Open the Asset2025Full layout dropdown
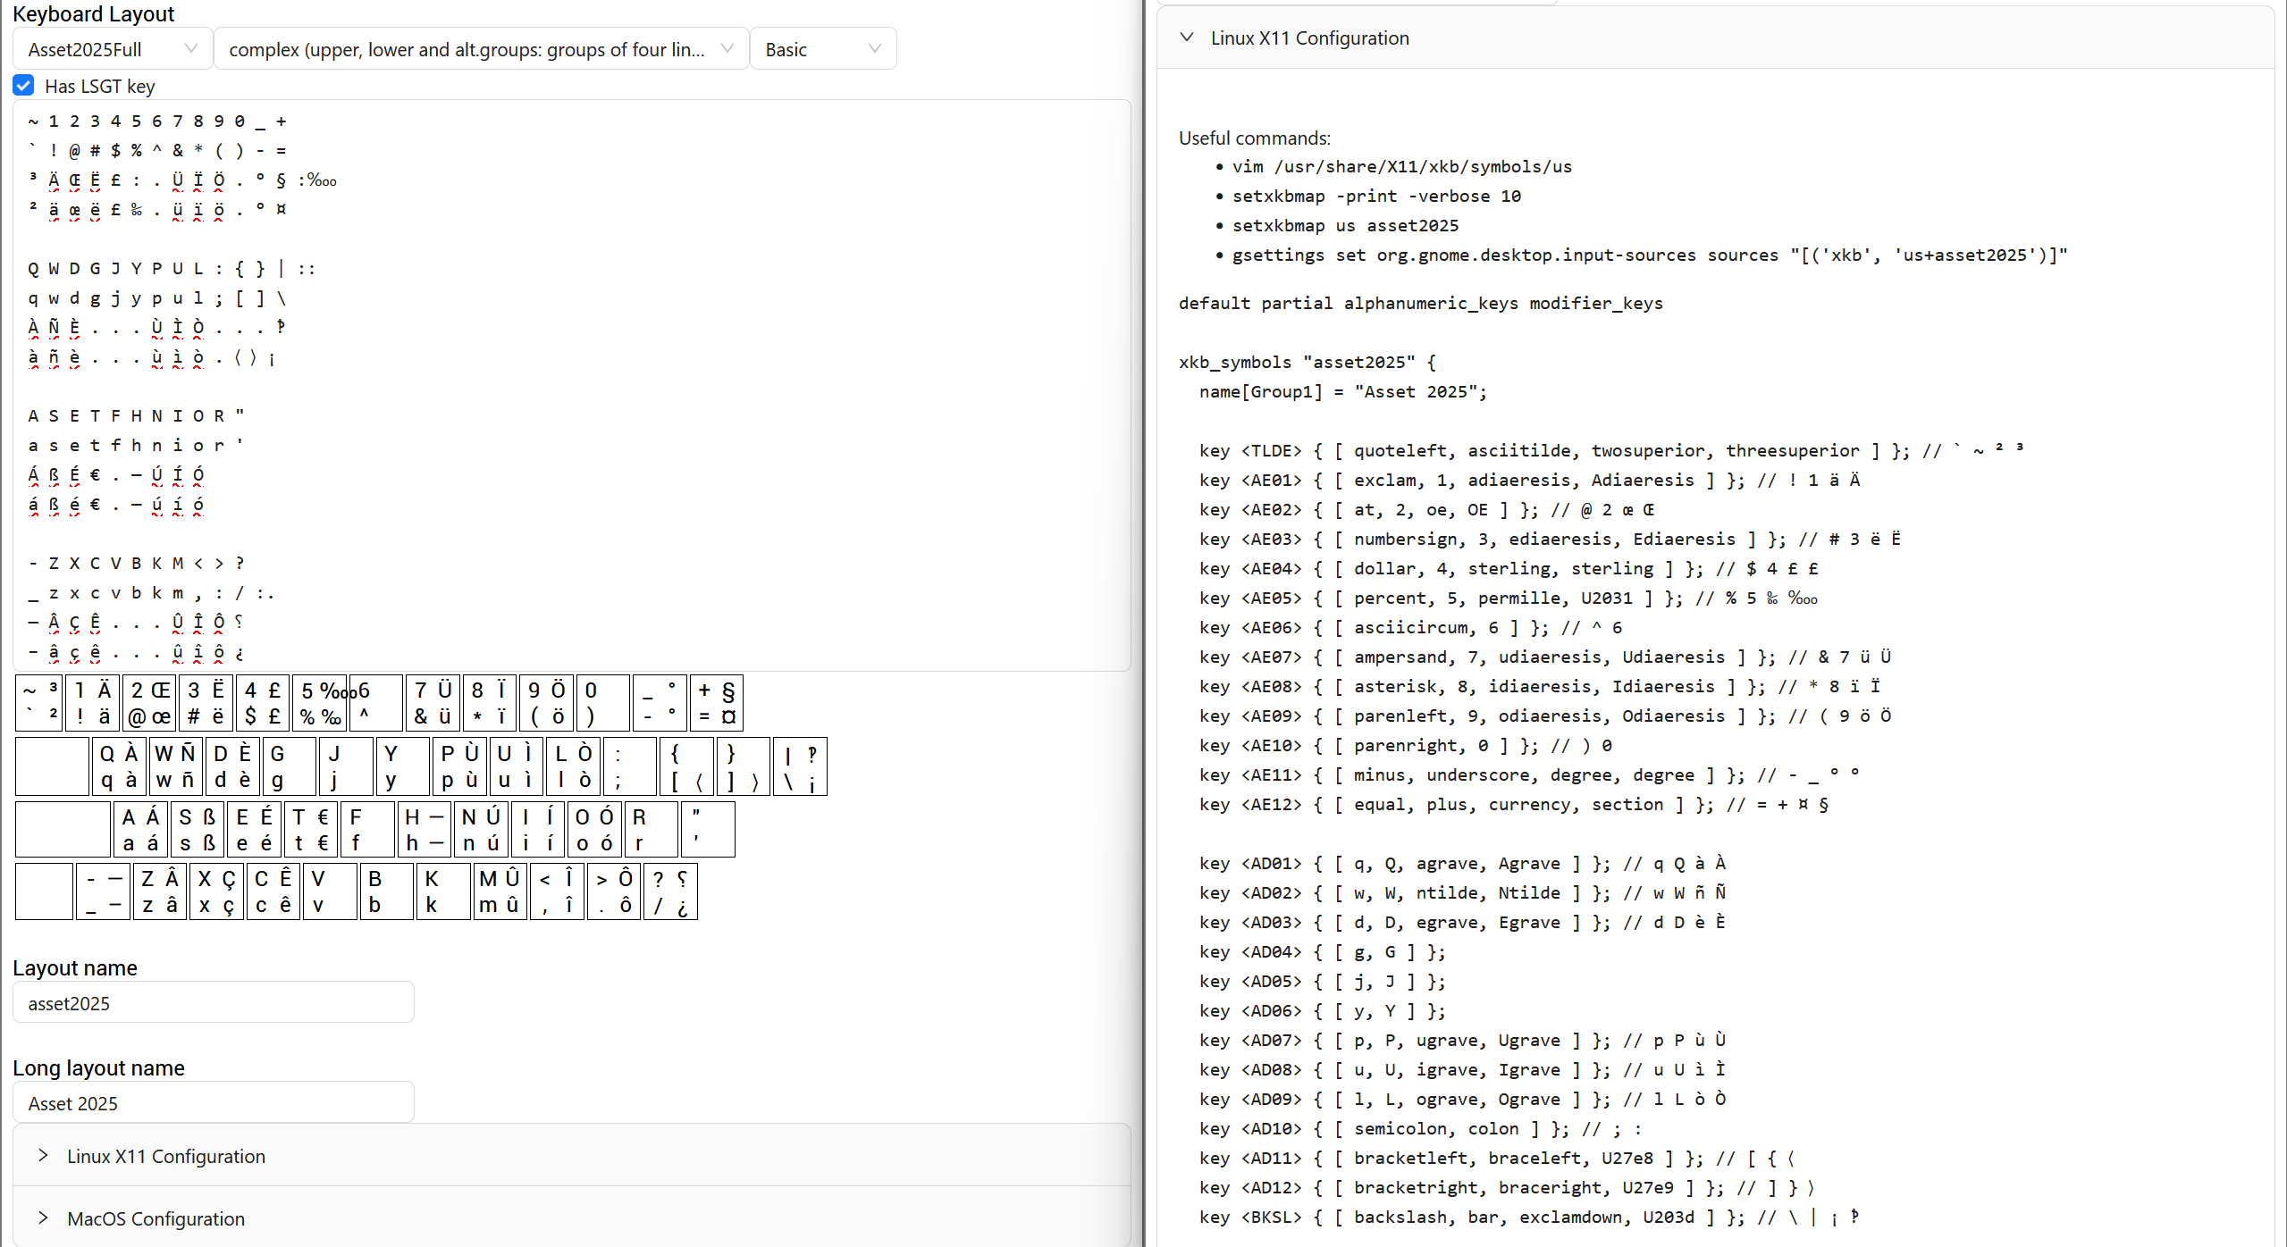Viewport: 2287px width, 1247px height. pos(113,49)
